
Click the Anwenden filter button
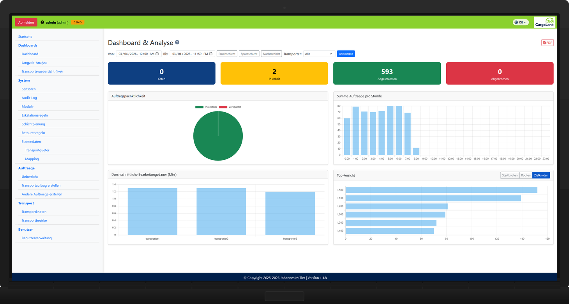pos(346,53)
